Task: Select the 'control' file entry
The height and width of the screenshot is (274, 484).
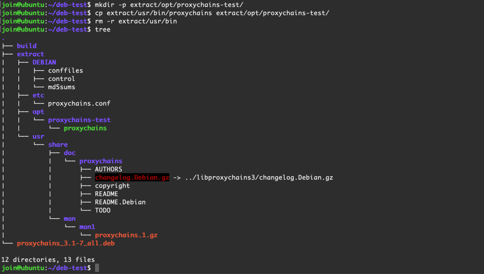Action: click(61, 79)
